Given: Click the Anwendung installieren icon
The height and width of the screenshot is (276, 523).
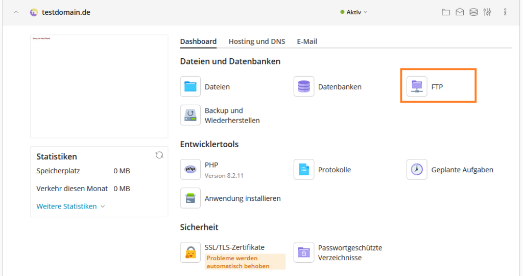Looking at the screenshot, I should coord(191,198).
